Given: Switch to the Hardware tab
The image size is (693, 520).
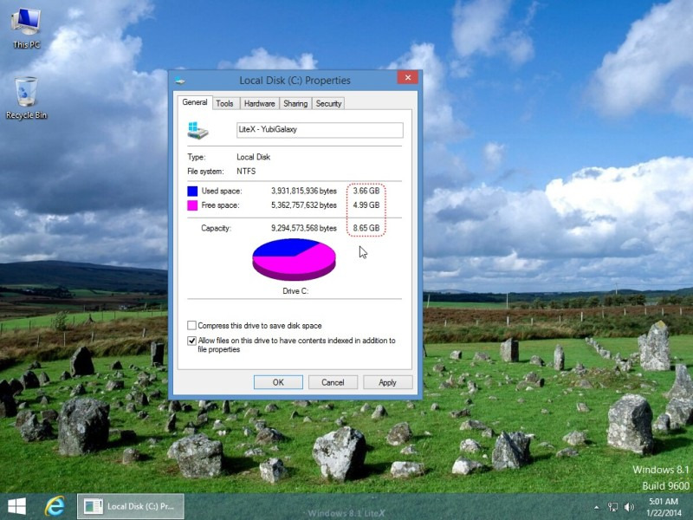Looking at the screenshot, I should [259, 103].
